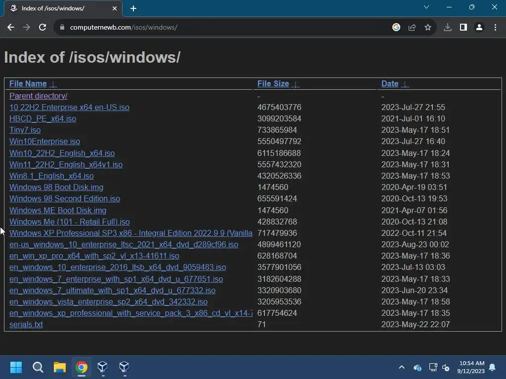Click the Index of /isos/windows/ heading

coord(92,57)
